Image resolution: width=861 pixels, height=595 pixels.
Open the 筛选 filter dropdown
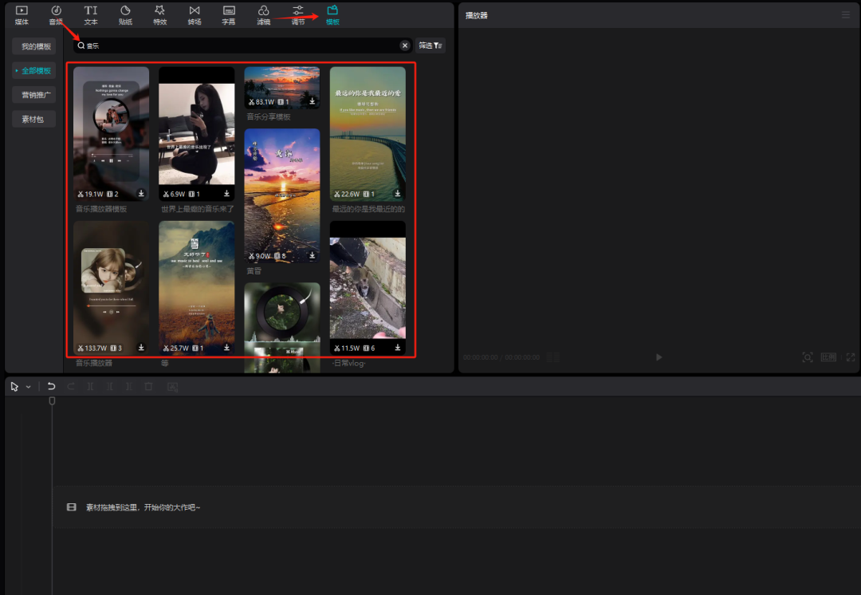[430, 45]
